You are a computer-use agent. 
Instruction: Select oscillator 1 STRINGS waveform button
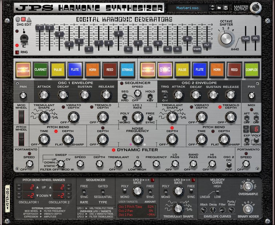point(127,69)
